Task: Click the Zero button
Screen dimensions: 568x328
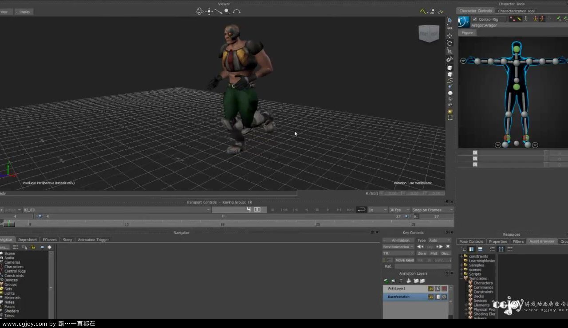Action: coord(422,253)
